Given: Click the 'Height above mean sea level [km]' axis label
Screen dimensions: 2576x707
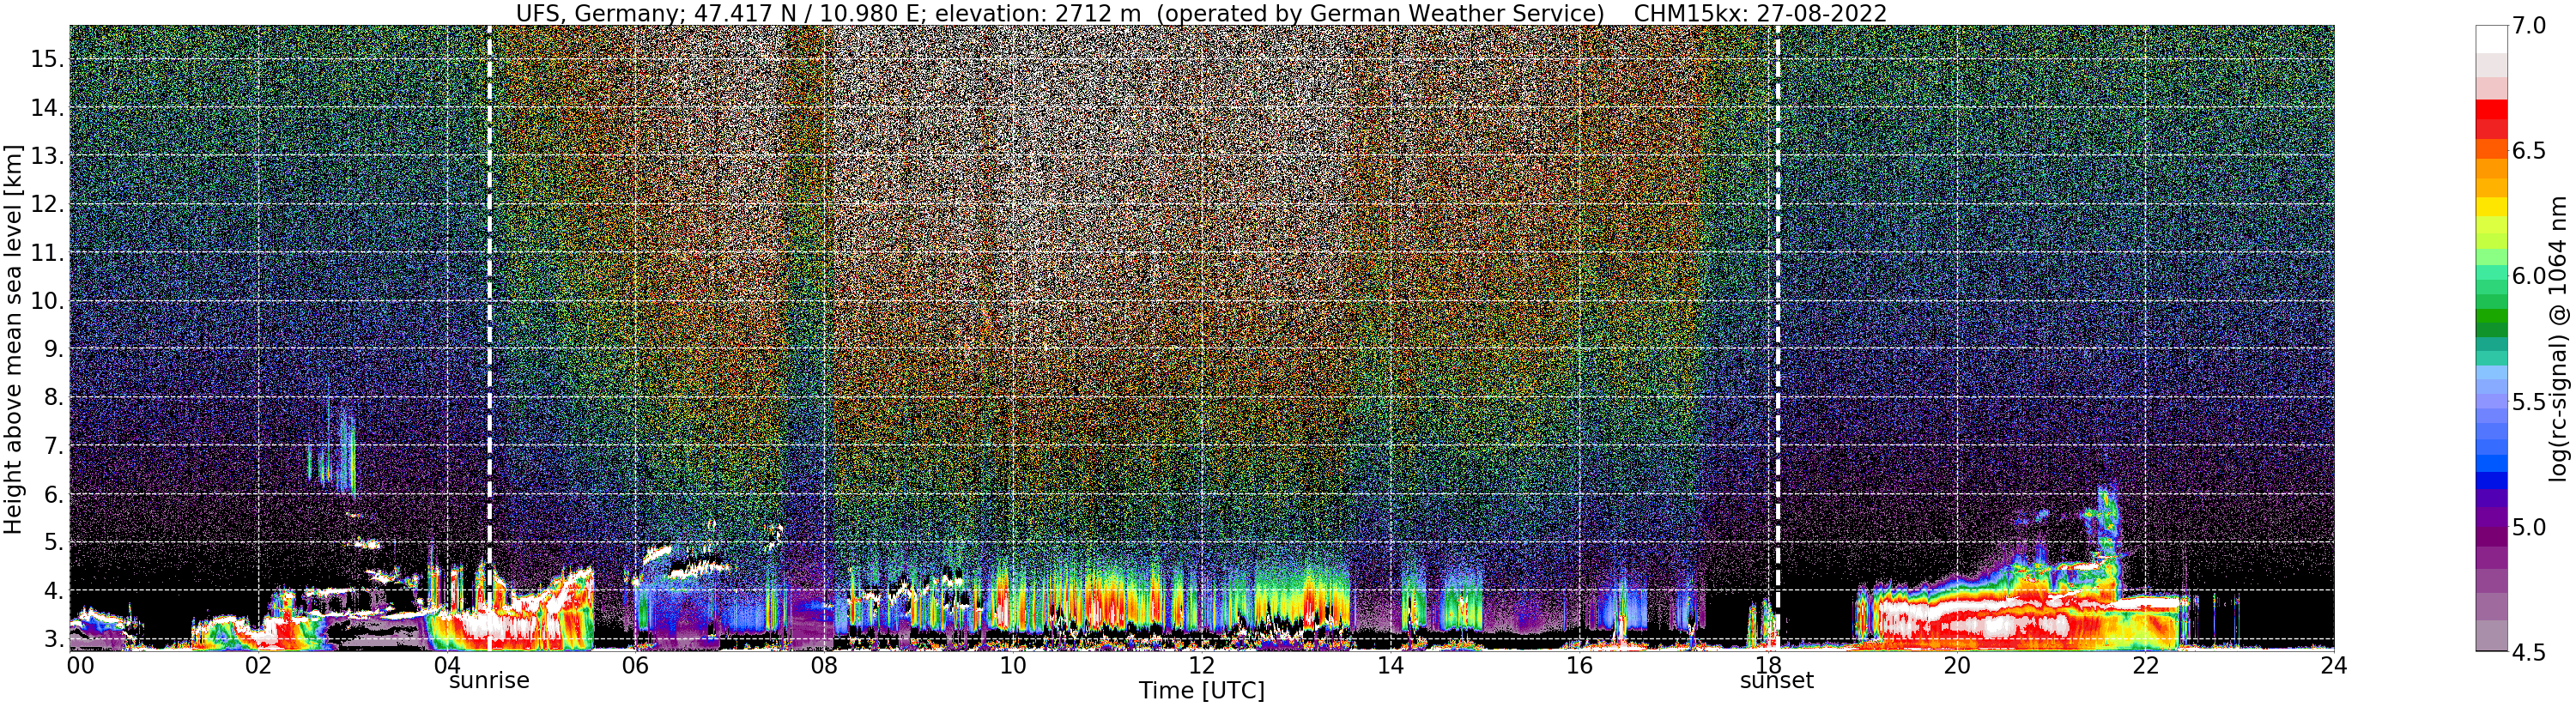Looking at the screenshot, I should click(x=13, y=337).
